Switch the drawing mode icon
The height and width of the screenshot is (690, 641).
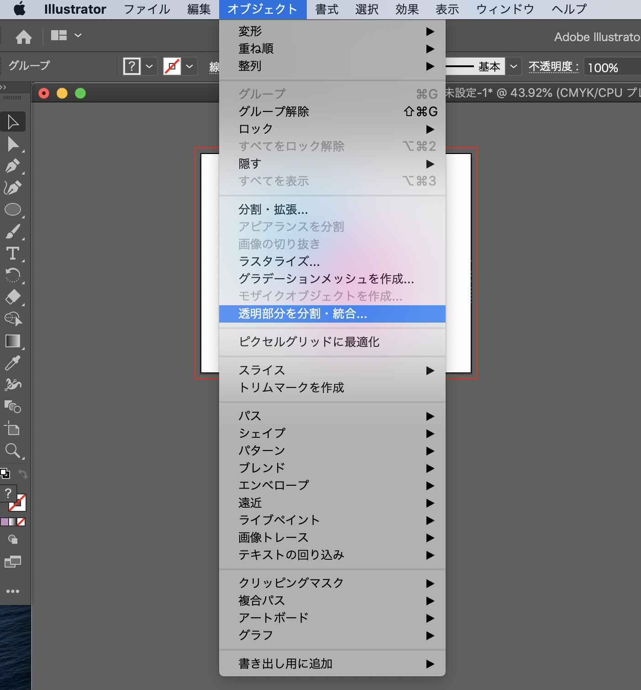pos(13,540)
